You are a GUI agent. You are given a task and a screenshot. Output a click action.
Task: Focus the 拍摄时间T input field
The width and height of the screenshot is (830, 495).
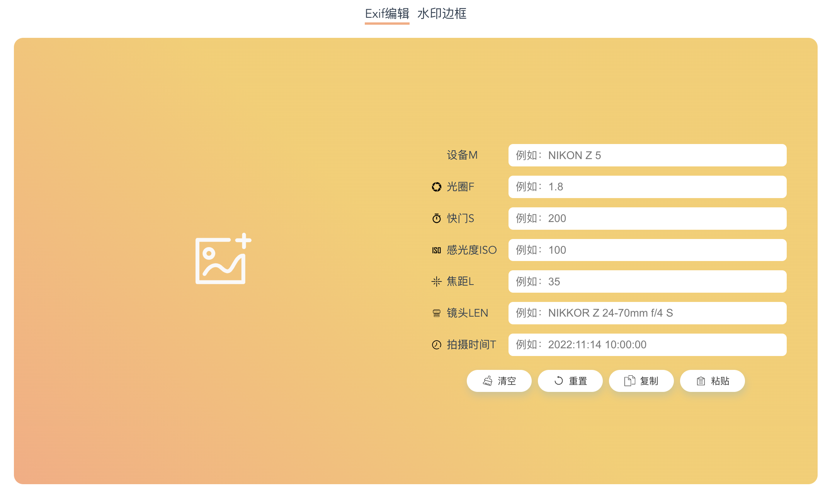(647, 345)
